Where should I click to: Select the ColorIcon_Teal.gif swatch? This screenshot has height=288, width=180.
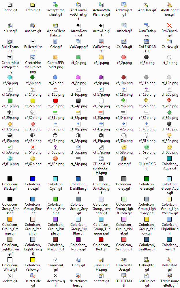click(169, 239)
